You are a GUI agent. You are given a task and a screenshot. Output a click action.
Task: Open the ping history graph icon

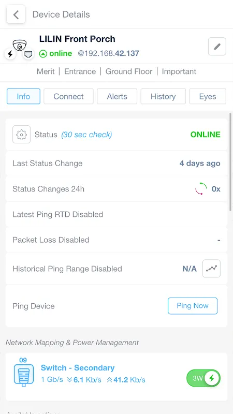pyautogui.click(x=211, y=269)
